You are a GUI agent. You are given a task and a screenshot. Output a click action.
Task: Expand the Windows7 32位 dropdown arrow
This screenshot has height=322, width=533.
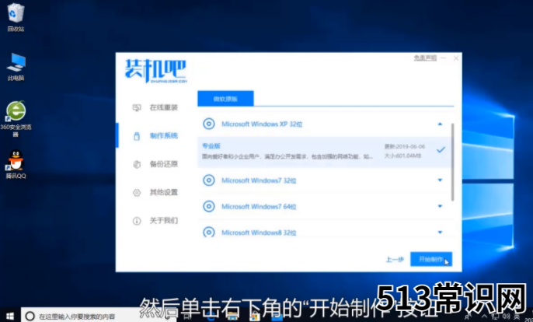[x=440, y=180]
